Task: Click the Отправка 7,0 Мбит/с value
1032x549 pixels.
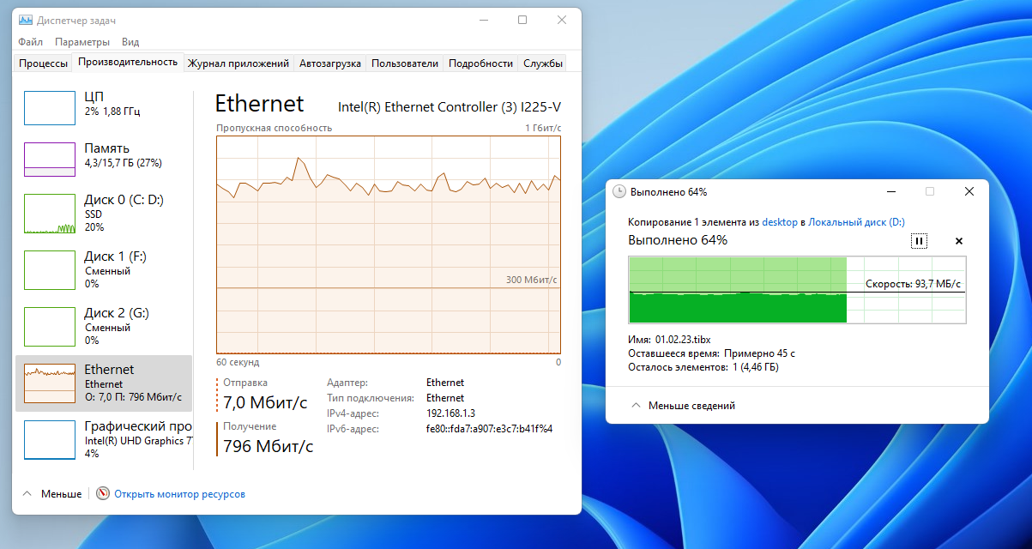Action: (265, 402)
